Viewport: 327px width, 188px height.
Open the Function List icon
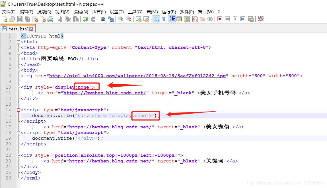[195, 19]
